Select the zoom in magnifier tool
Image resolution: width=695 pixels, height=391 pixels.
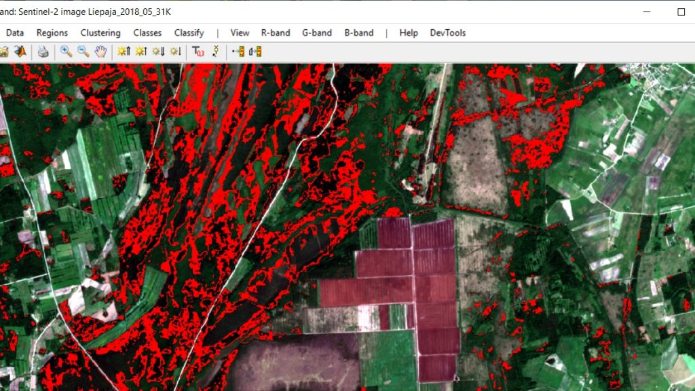pos(66,52)
